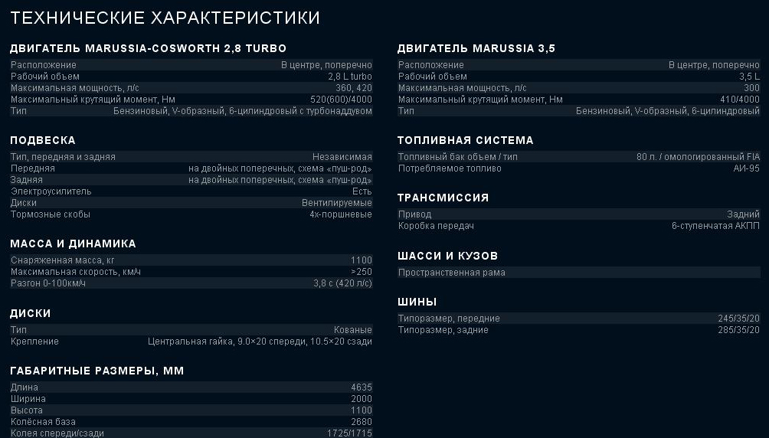The height and width of the screenshot is (438, 769).
Task: Click the front tire size 245/35/20
Action: [738, 319]
